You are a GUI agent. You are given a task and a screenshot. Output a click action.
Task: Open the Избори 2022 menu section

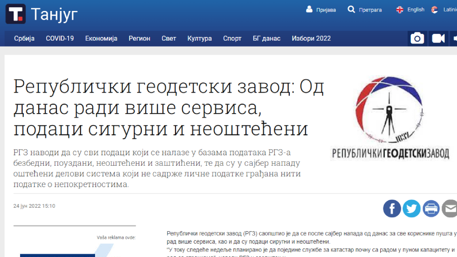click(311, 38)
